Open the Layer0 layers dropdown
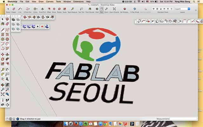This screenshot has height=127, width=203. (182, 9)
